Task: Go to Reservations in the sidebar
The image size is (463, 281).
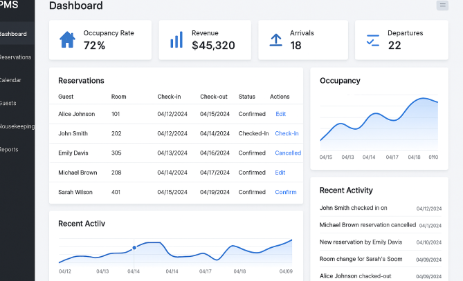Action: coord(15,57)
